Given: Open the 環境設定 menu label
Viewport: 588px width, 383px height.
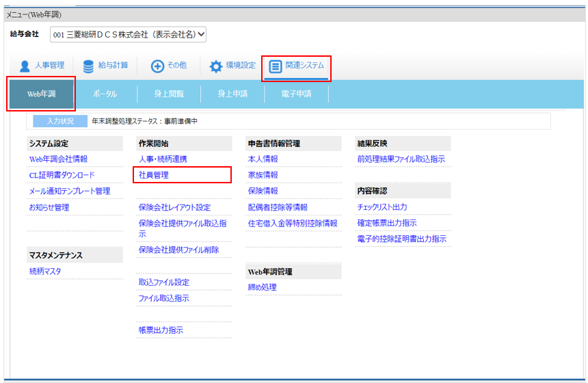Looking at the screenshot, I should 241,65.
